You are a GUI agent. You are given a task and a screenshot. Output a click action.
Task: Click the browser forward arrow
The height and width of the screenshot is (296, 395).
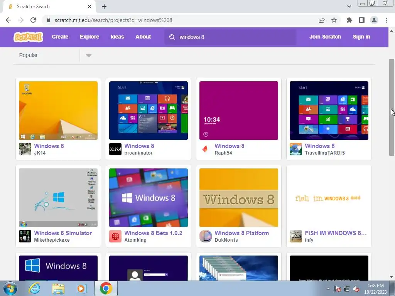tap(21, 20)
